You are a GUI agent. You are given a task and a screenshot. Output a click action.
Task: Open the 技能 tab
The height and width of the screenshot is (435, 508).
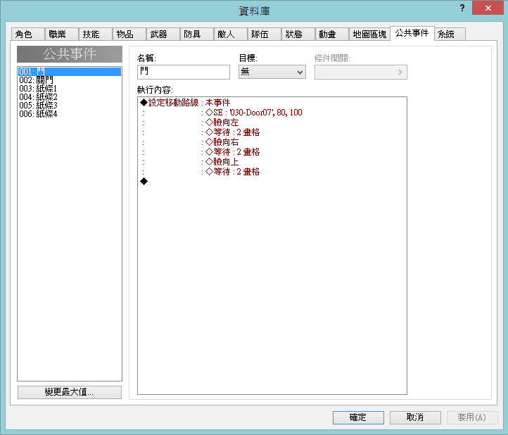click(91, 34)
